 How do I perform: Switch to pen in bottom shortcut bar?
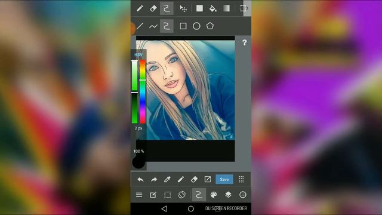pyautogui.click(x=180, y=180)
